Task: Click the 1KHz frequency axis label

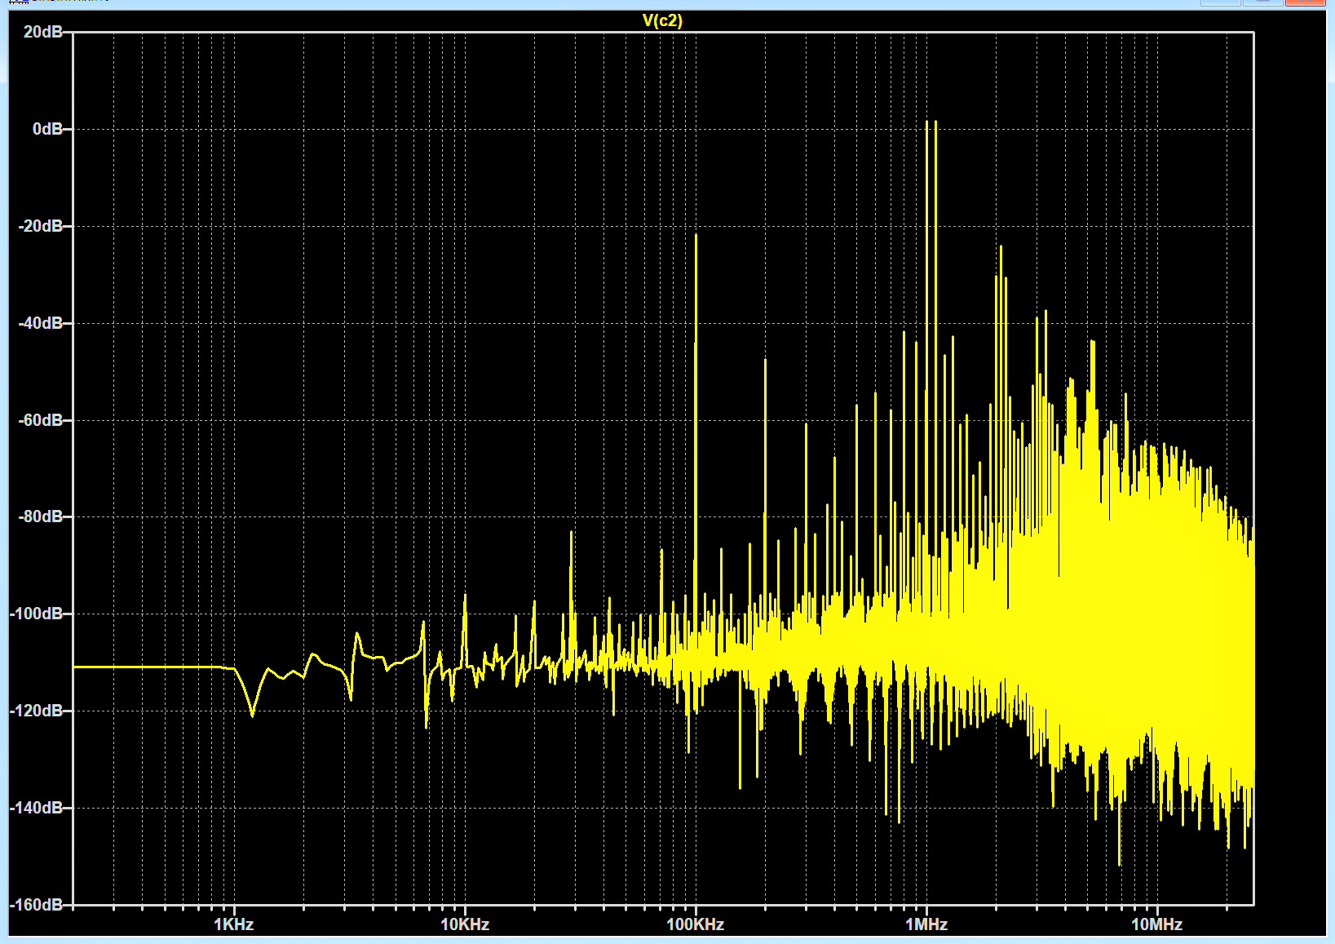Action: 233,924
